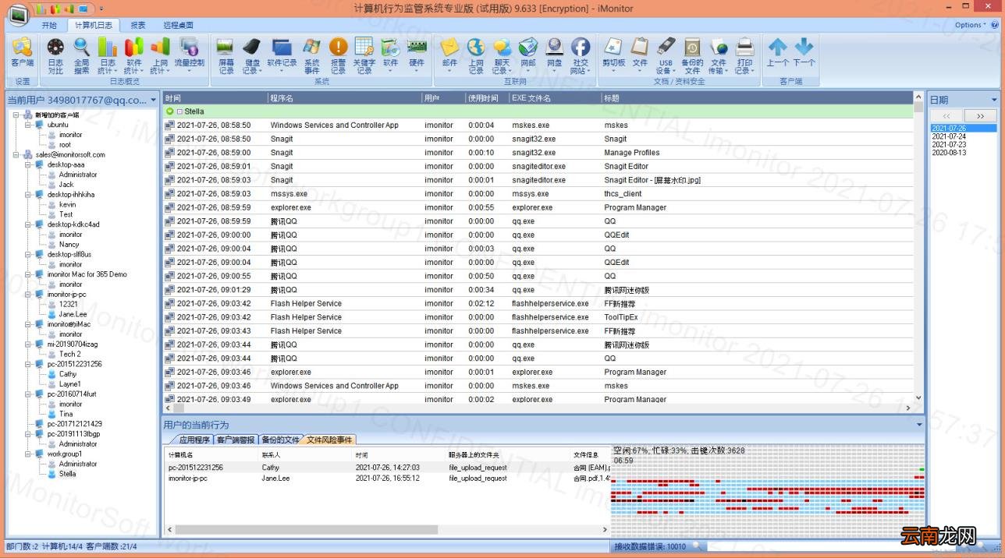Open 客户端 settings icon

point(23,52)
